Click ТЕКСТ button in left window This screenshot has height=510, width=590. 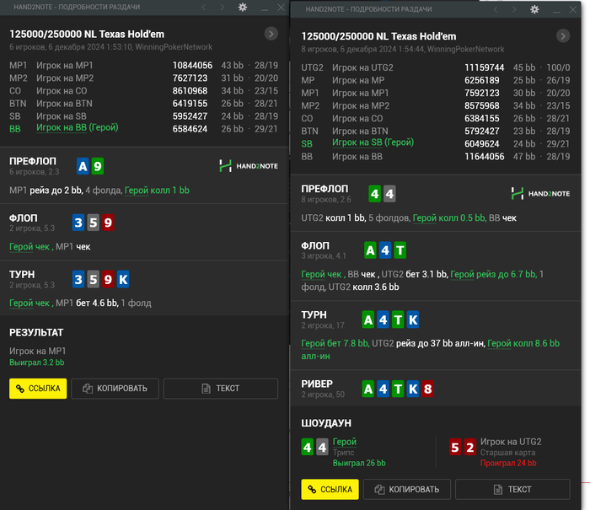click(221, 389)
